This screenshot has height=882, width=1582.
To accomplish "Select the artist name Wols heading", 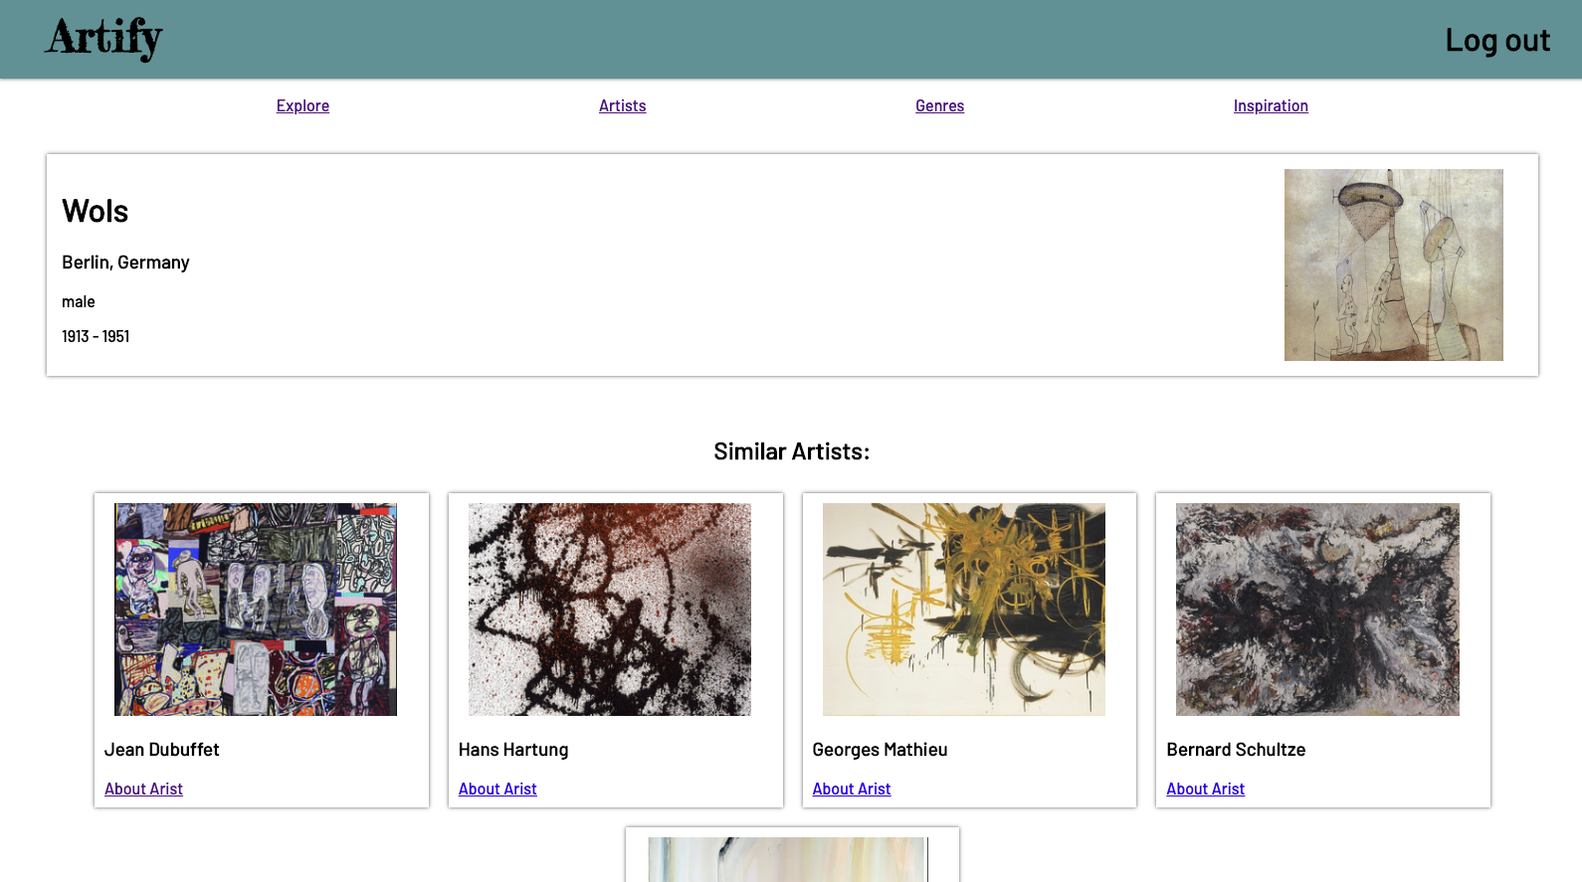I will point(96,211).
